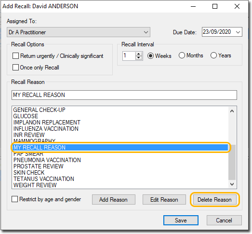The height and width of the screenshot is (234, 252).
Task: Open Edit Reason for the selected recall
Action: 164,200
